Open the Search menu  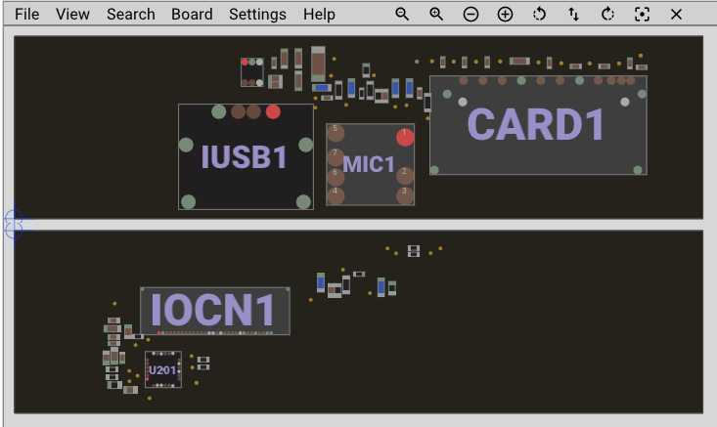pyautogui.click(x=130, y=15)
